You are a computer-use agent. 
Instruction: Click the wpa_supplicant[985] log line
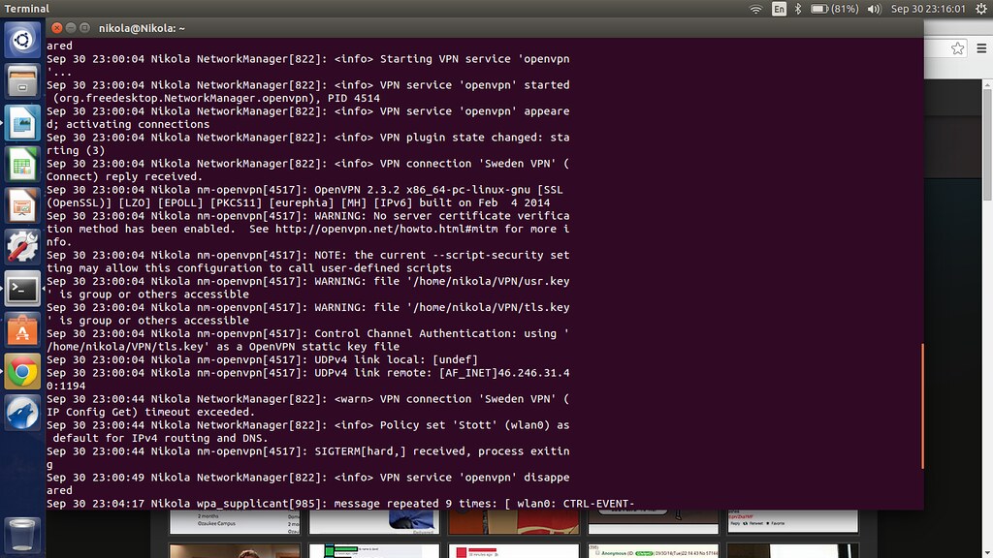tap(340, 504)
